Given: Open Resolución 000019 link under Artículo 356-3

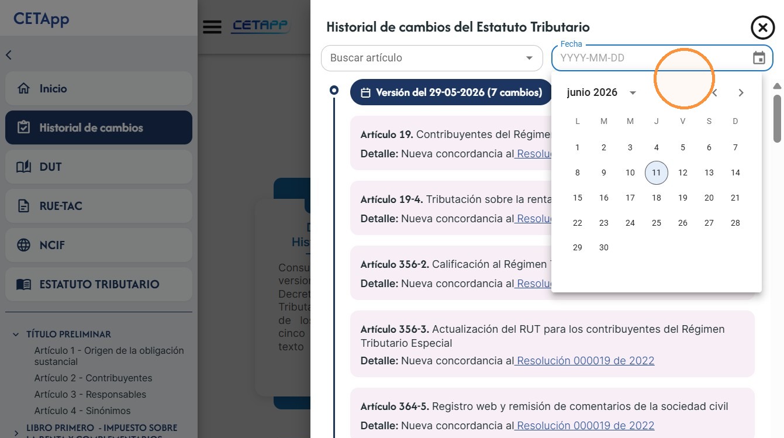Looking at the screenshot, I should tap(585, 361).
